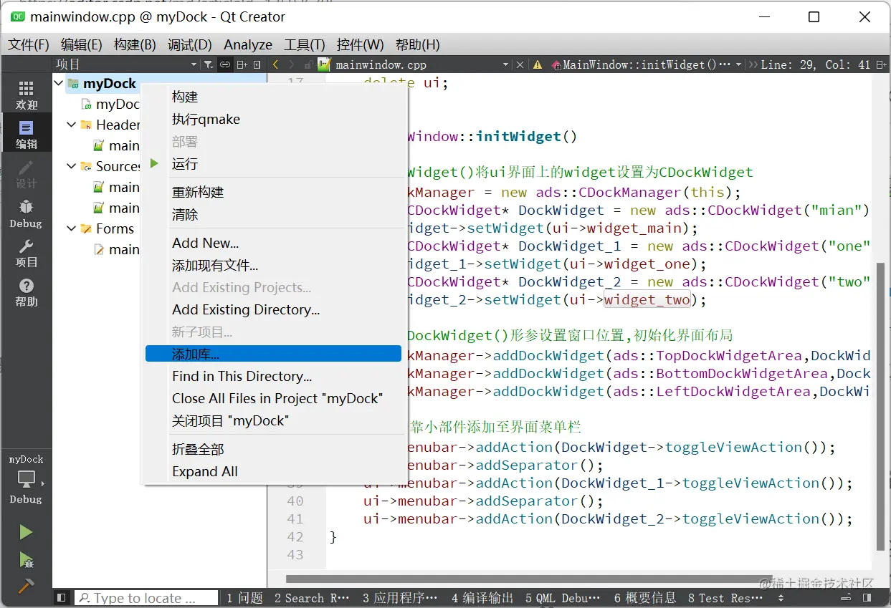Open the project view type dropdown (项目)
The width and height of the screenshot is (891, 608).
[x=126, y=64]
